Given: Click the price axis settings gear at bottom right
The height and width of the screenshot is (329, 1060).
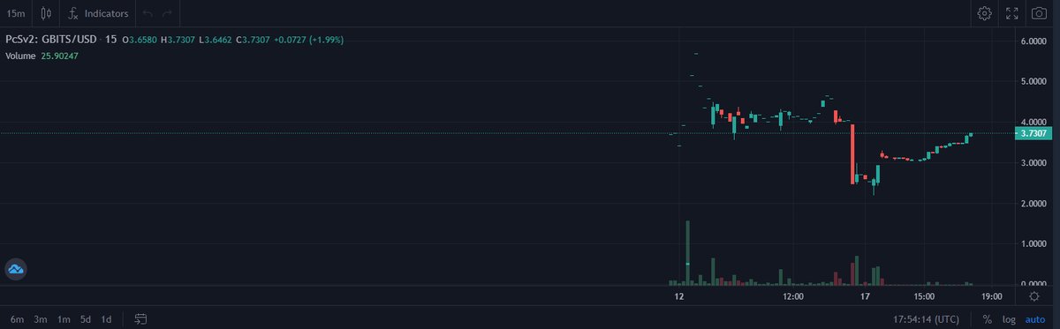Looking at the screenshot, I should click(x=1033, y=296).
